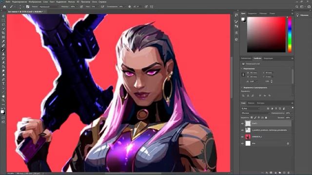Screen dimensions: 312x175
Task: Collapse the Transform section in Properties
Action: pos(242,69)
